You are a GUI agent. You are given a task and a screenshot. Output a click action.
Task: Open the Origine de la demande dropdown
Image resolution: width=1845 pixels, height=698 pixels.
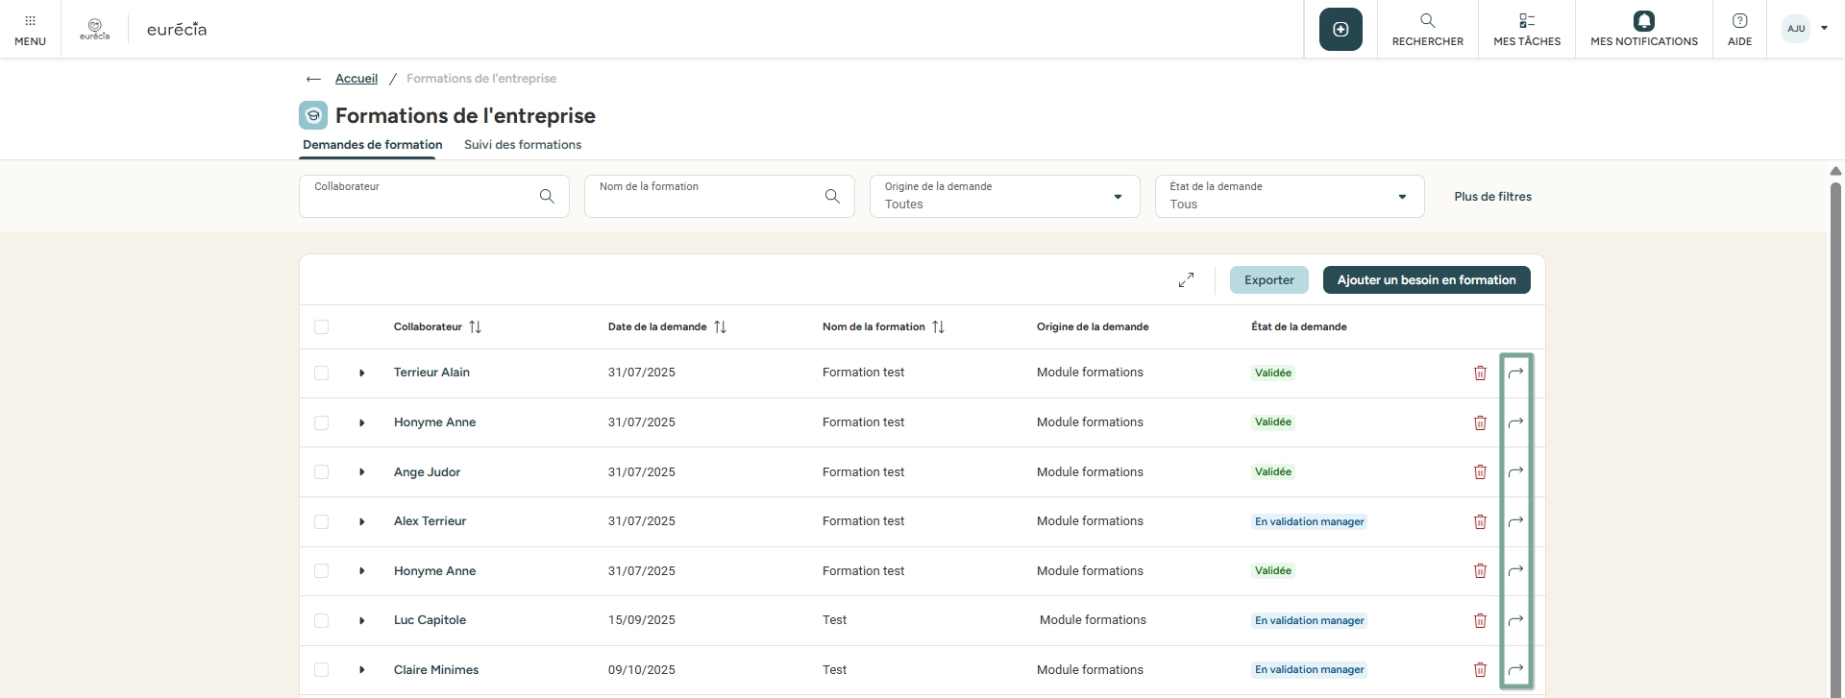1004,197
